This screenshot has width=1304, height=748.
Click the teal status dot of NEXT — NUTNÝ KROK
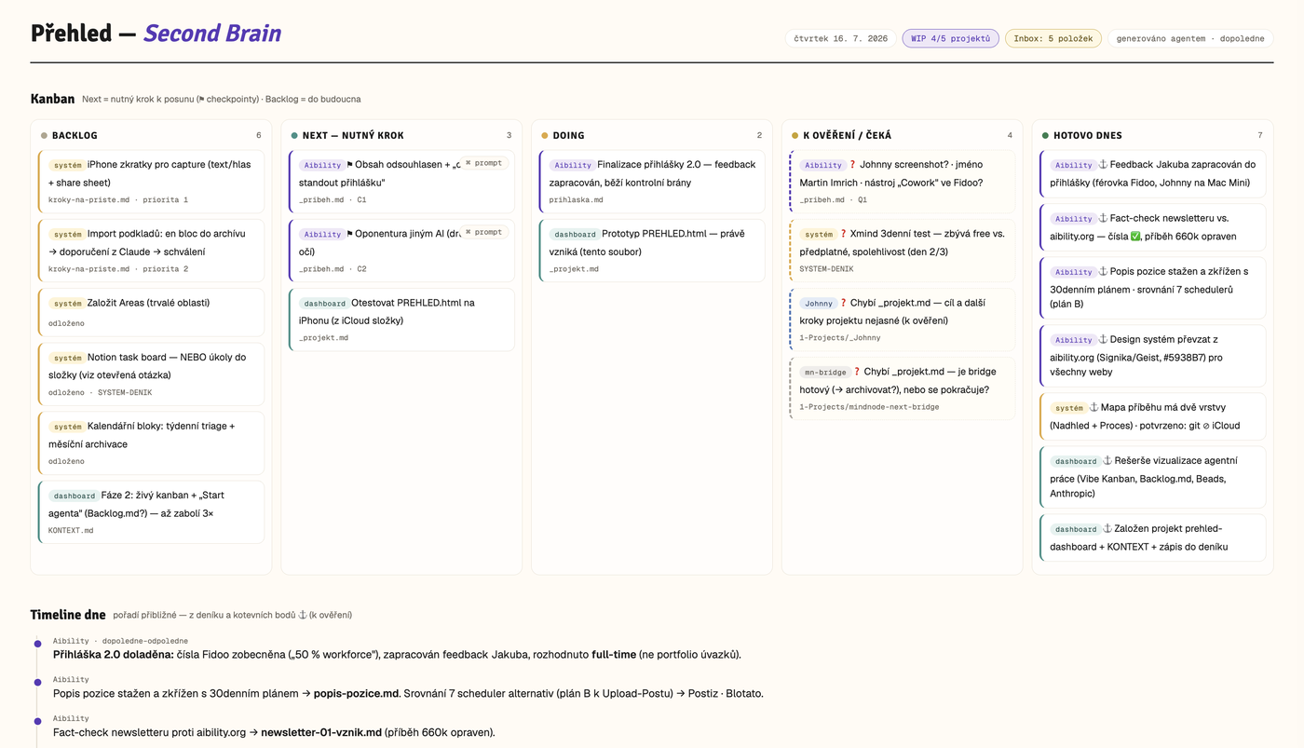pos(294,136)
